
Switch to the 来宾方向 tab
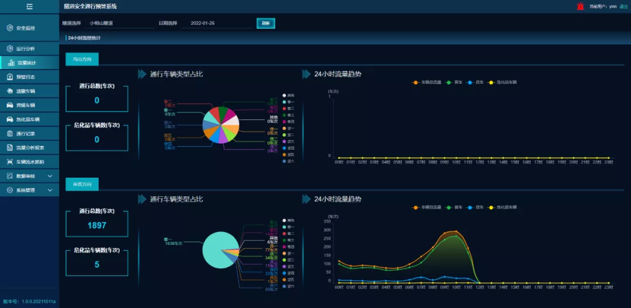pos(82,184)
